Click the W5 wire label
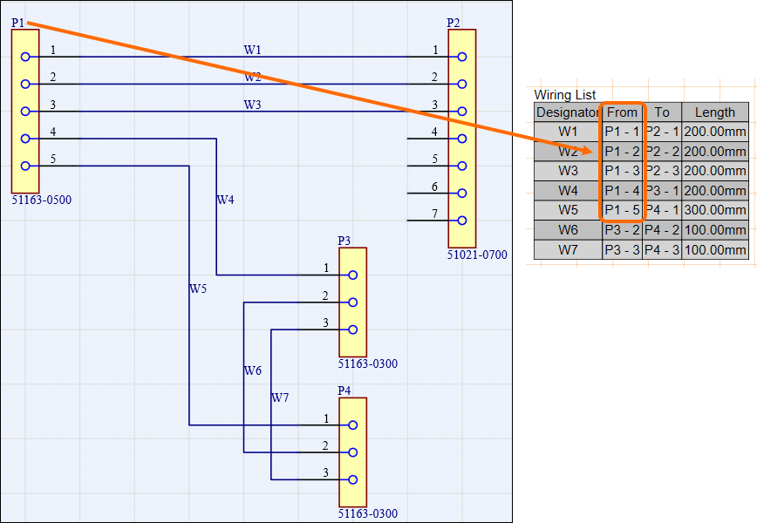The image size is (757, 523). click(198, 289)
